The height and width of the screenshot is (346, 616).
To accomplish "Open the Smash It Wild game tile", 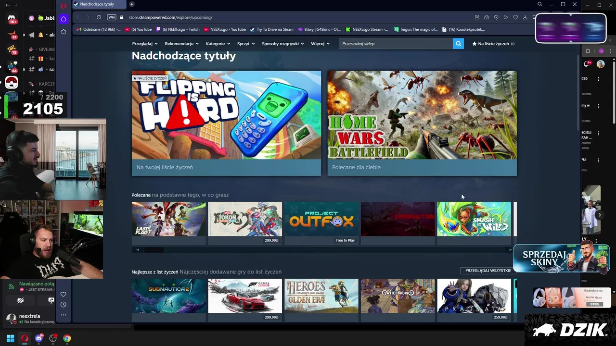I will coord(474,223).
